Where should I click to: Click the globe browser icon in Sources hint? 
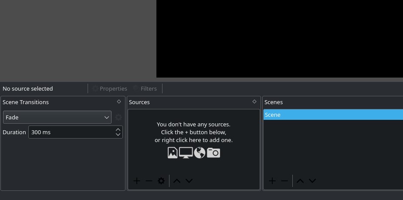pos(200,153)
